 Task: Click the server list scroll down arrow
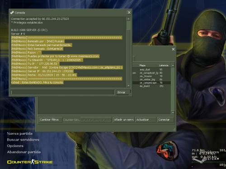click(173, 113)
